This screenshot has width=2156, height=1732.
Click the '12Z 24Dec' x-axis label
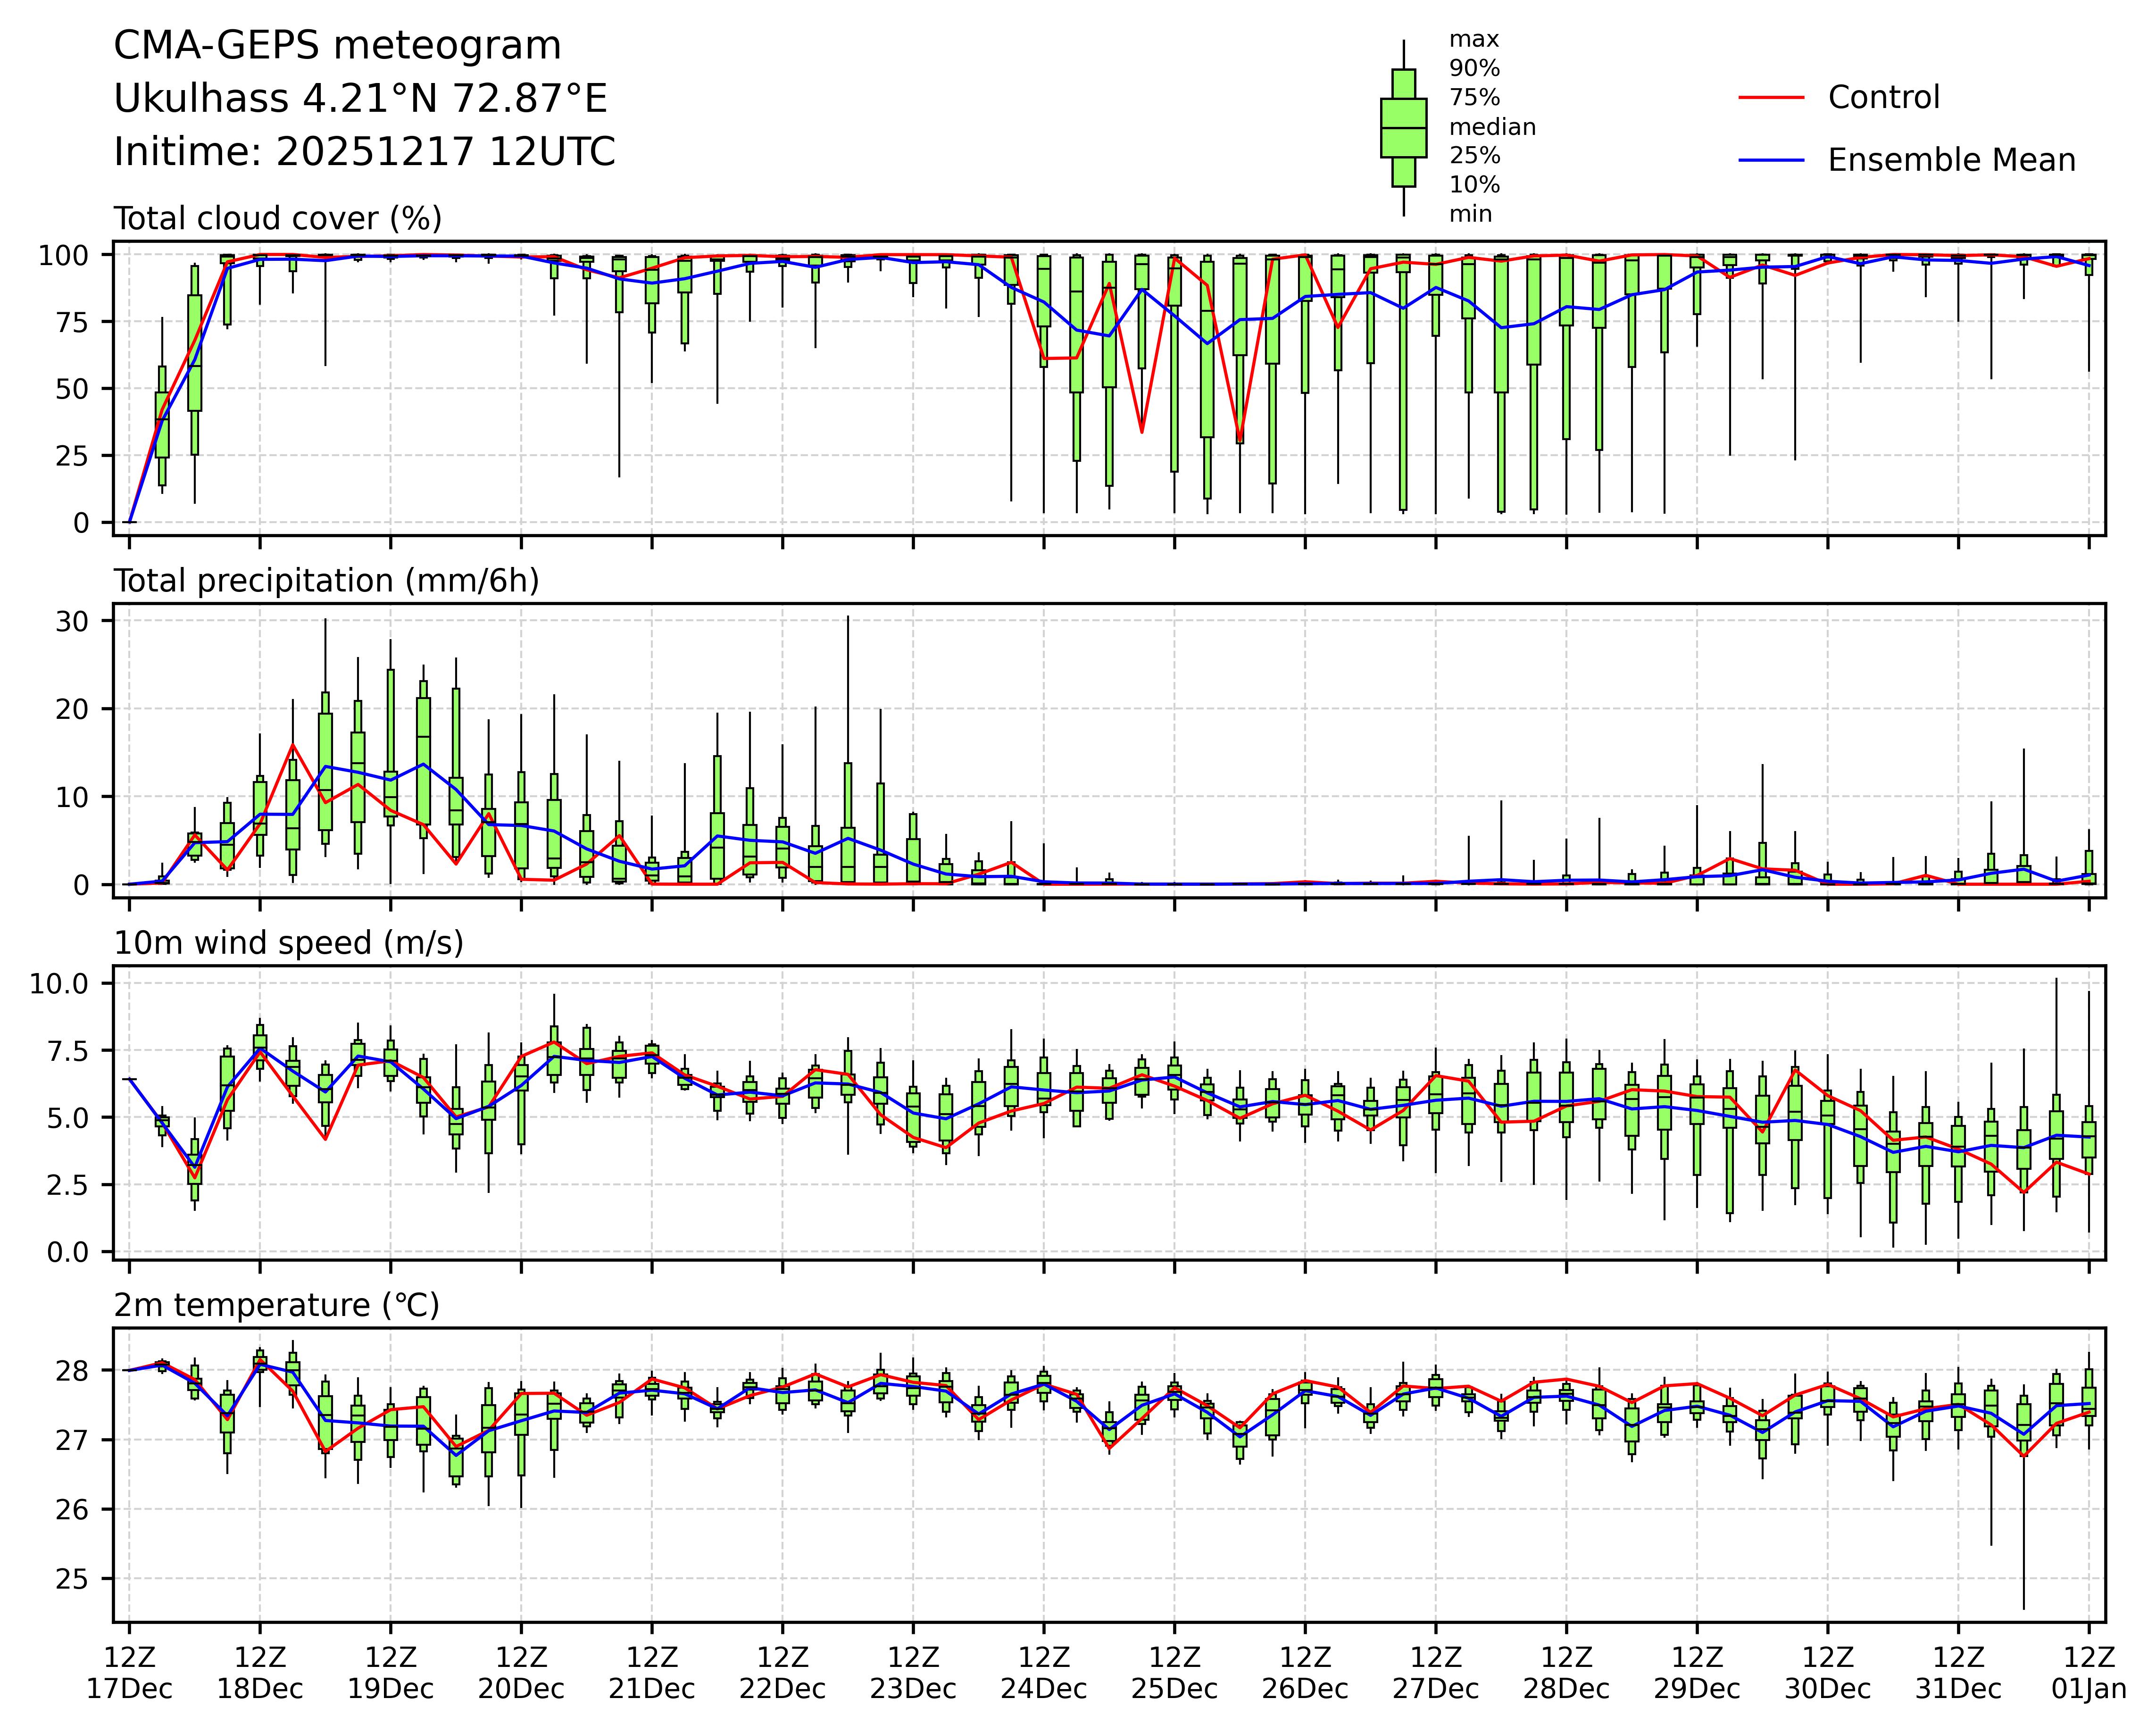[x=1043, y=1672]
